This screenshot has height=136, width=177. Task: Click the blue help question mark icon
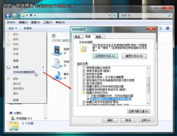tap(167, 28)
